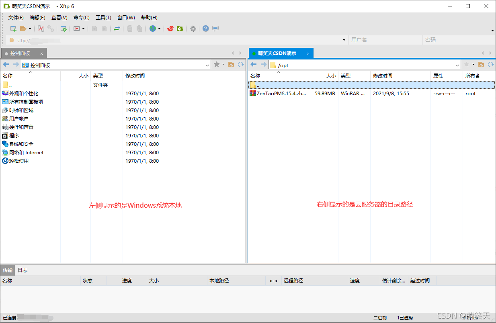Open remote pane bookmark star dropdown

[x=473, y=65]
